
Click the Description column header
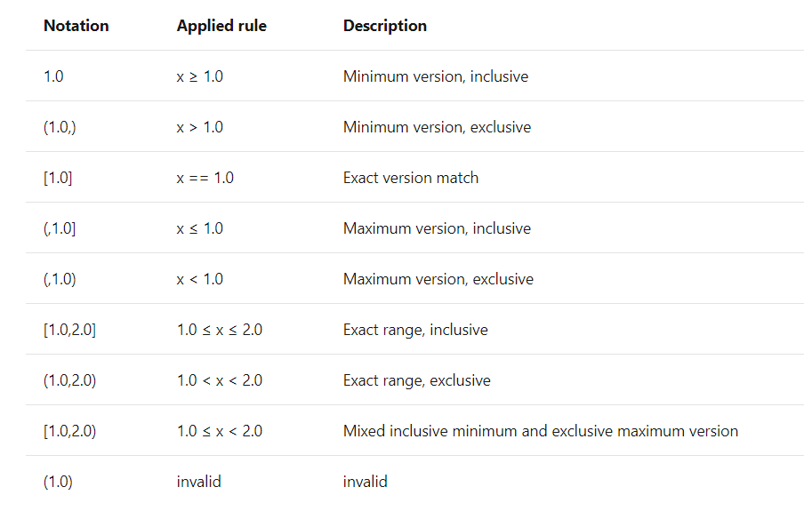click(x=384, y=26)
